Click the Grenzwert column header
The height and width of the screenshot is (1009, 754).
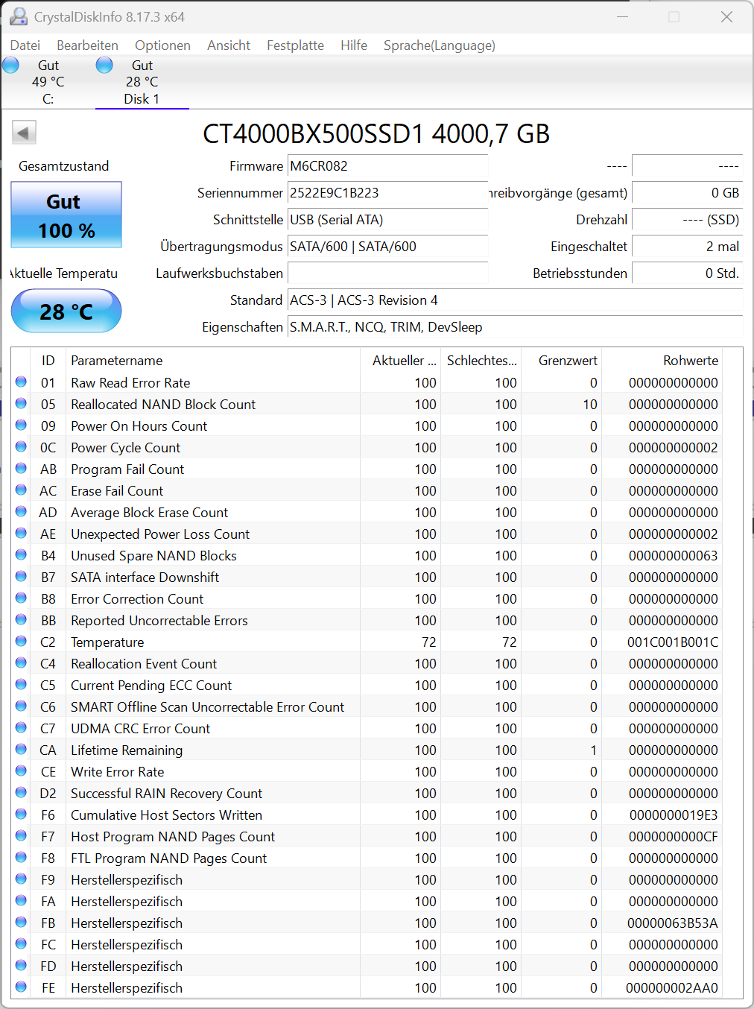561,360
